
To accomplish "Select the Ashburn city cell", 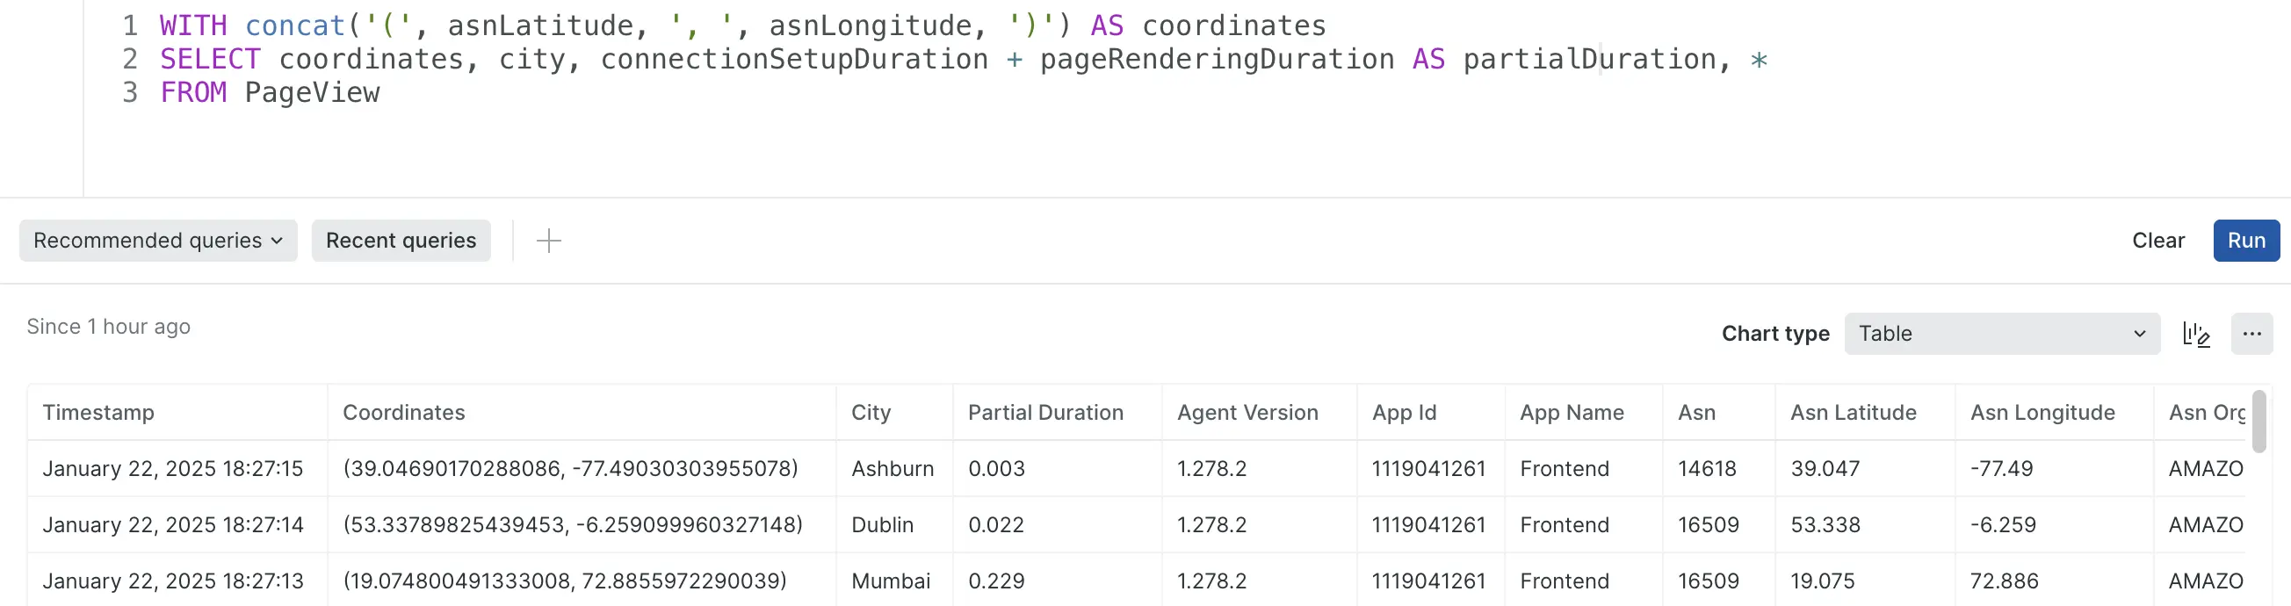I will click(892, 468).
